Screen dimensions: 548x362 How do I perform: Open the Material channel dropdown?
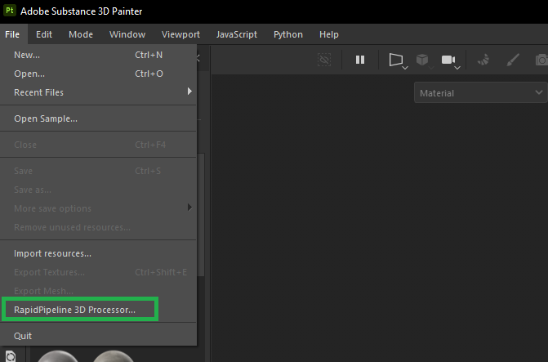tap(480, 92)
